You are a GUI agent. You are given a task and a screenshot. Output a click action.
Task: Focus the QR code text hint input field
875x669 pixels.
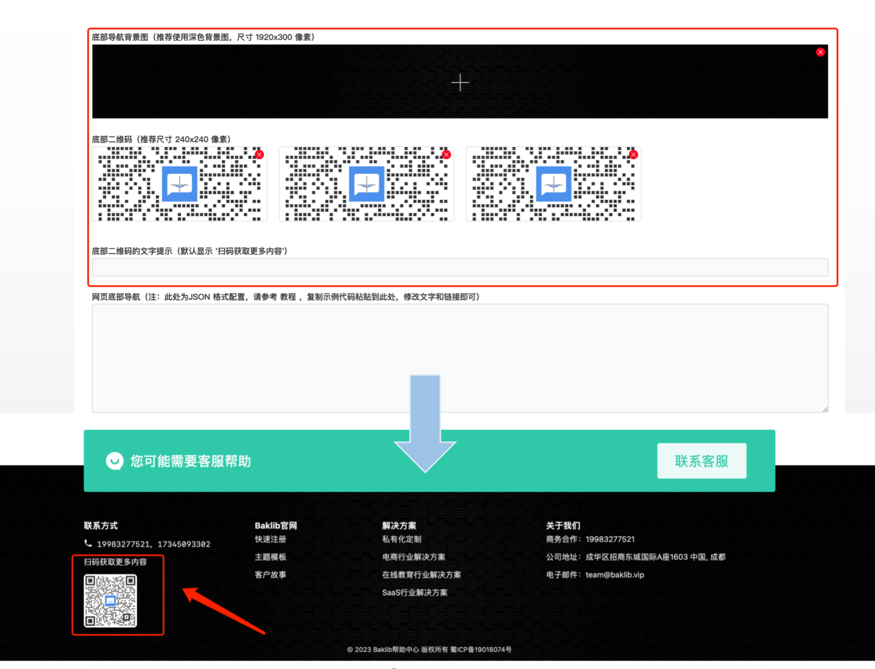460,267
